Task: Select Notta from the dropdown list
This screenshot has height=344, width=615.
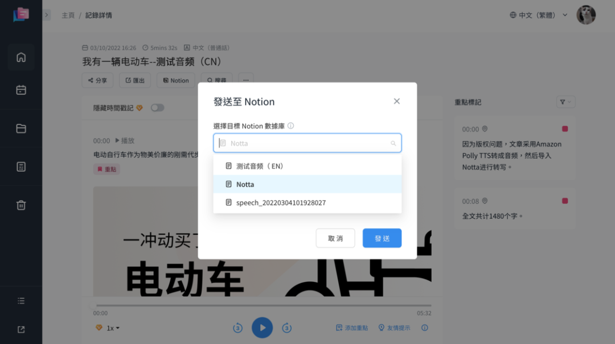Action: pos(307,184)
